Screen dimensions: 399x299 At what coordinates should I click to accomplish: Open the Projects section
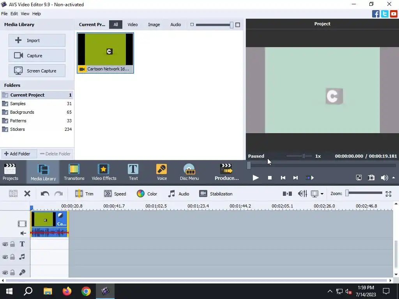[x=10, y=172]
